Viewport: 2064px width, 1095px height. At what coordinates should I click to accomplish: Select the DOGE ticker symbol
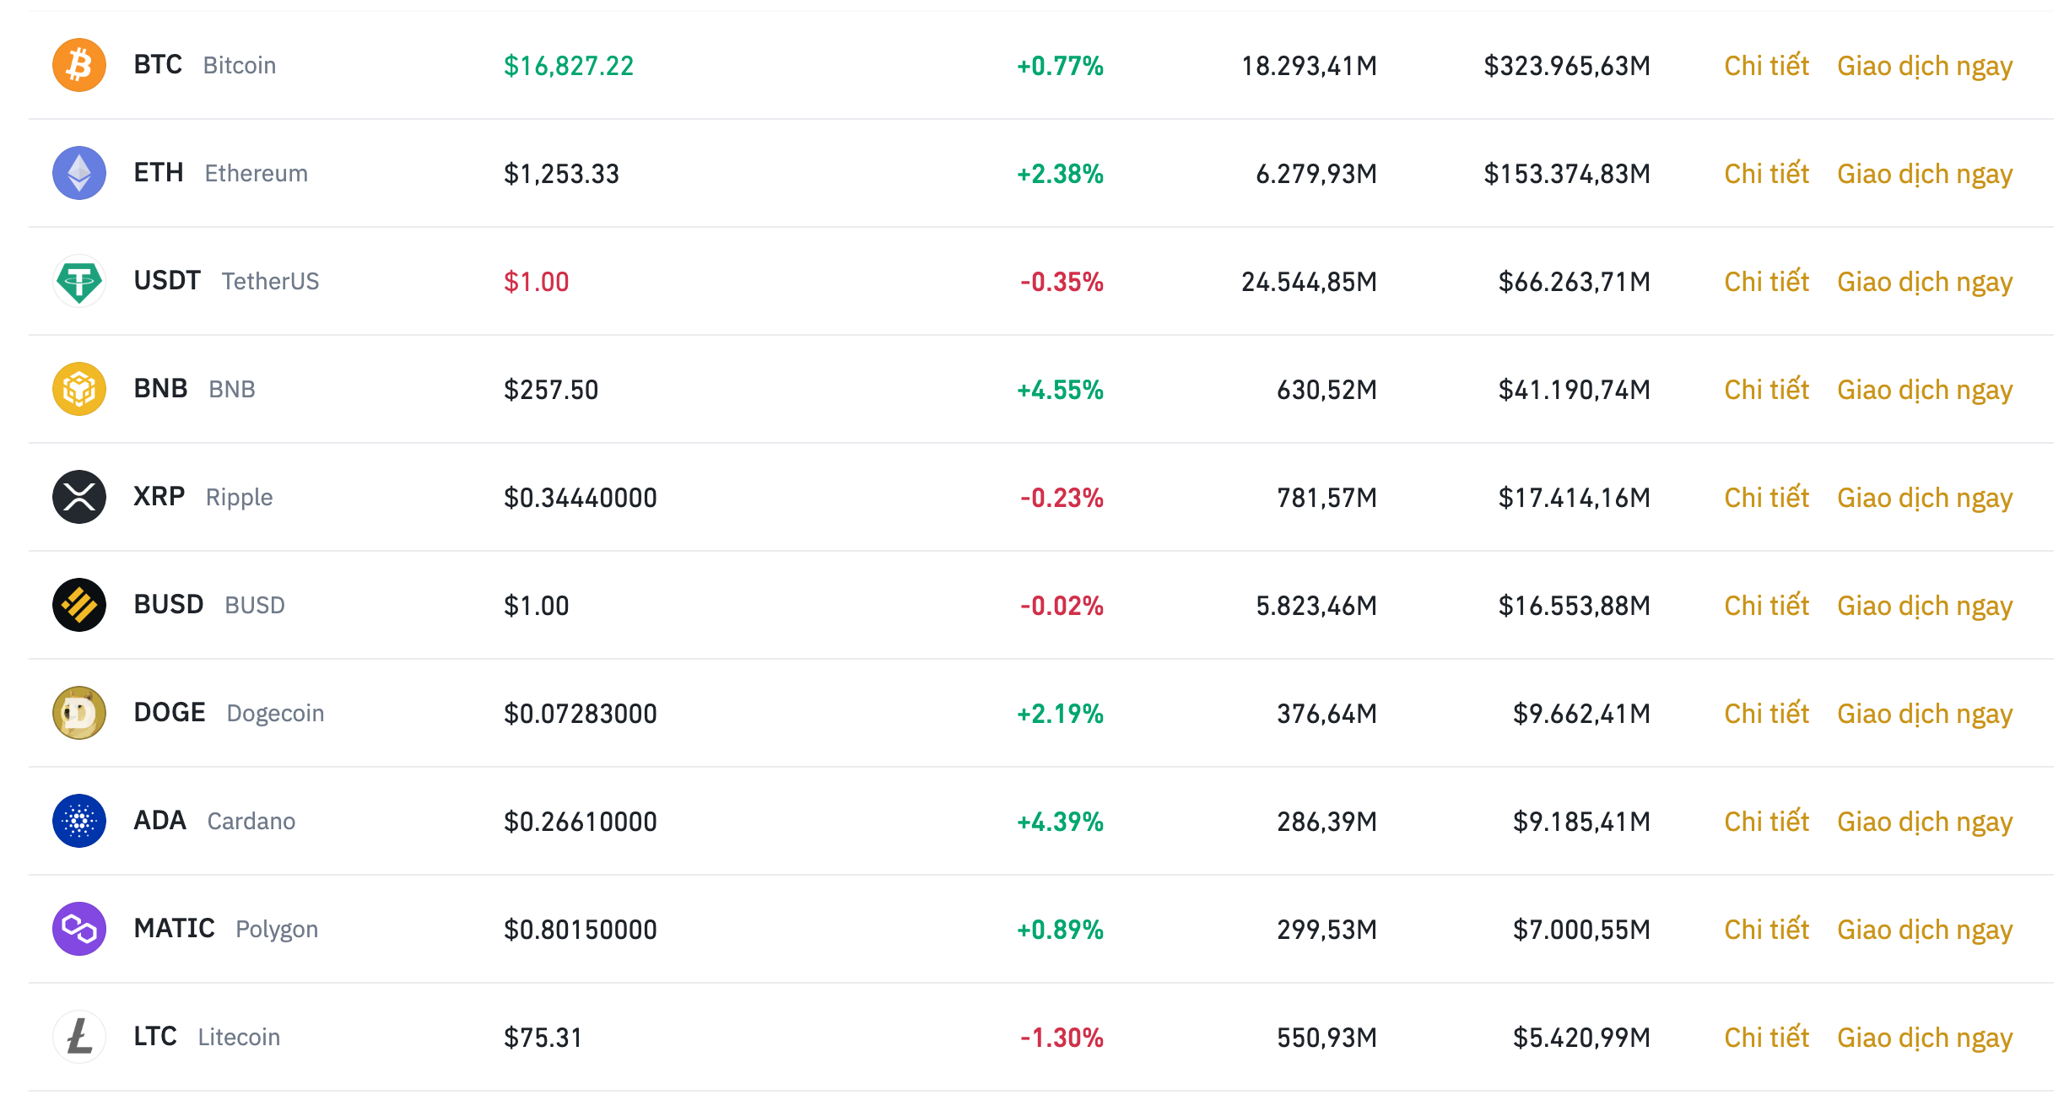pyautogui.click(x=170, y=713)
